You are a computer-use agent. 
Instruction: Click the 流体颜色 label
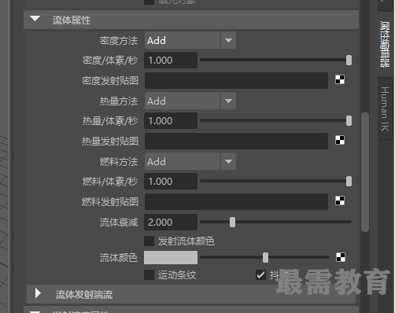click(x=119, y=258)
